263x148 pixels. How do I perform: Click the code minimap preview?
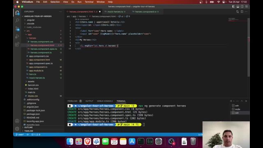[x=238, y=20]
